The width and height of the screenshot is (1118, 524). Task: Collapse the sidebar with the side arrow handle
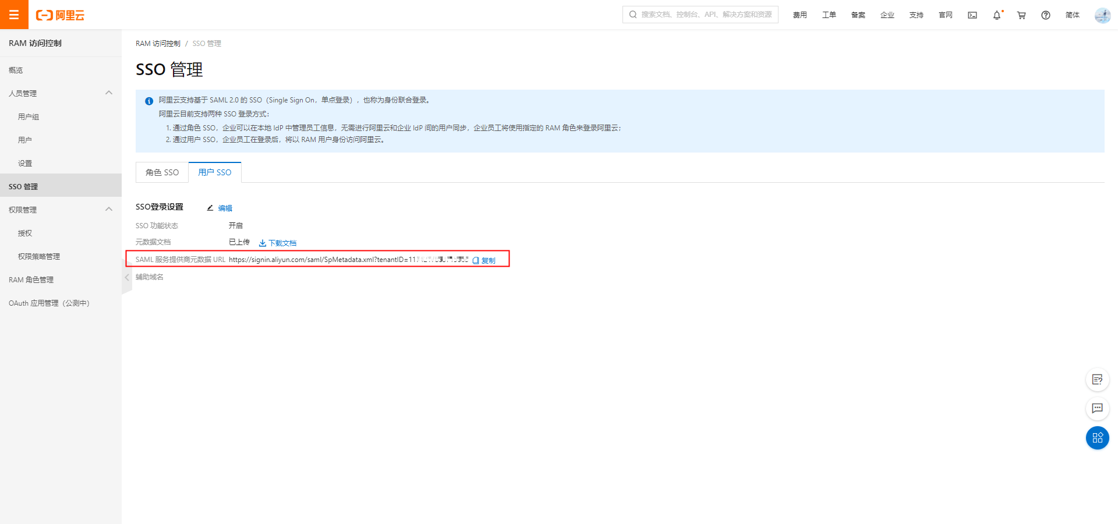[126, 277]
